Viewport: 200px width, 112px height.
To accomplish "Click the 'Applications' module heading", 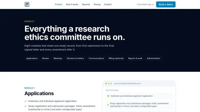I will coord(39,93).
